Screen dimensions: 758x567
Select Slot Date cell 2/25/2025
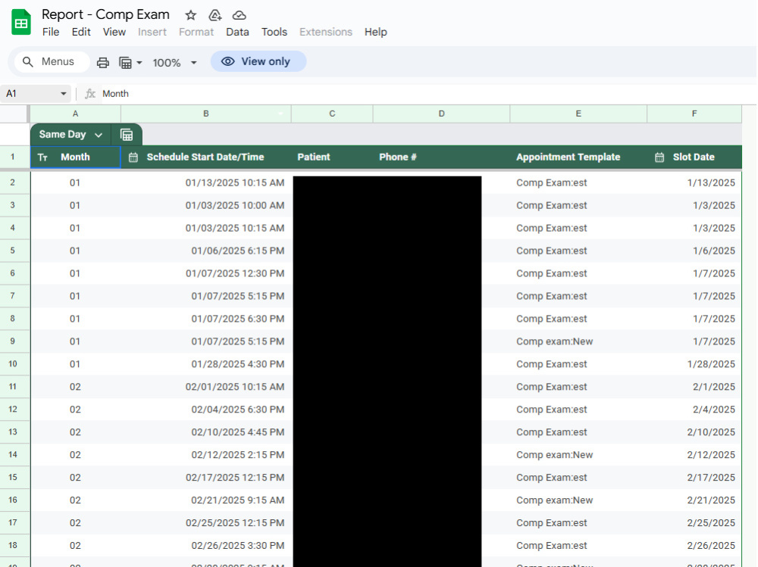coord(694,523)
